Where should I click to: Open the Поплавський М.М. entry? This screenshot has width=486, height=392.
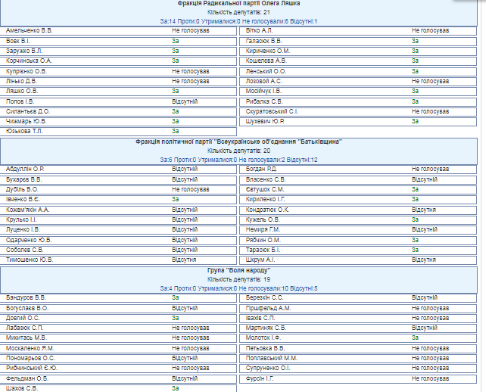point(272,358)
